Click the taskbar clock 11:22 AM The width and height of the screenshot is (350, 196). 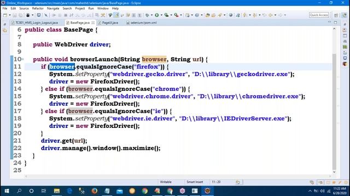pyautogui.click(x=340, y=191)
